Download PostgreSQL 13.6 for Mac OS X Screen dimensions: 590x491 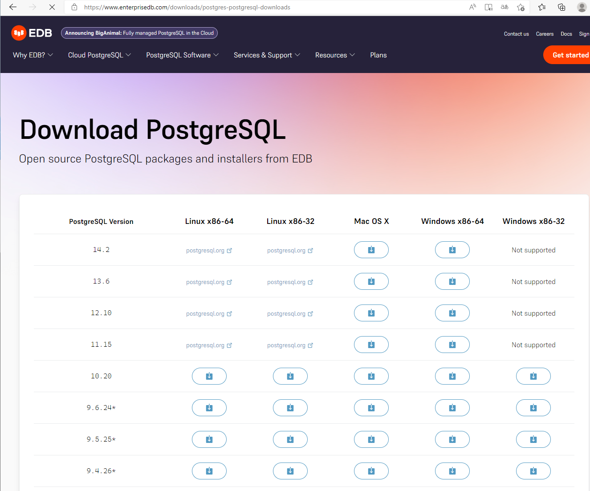371,281
